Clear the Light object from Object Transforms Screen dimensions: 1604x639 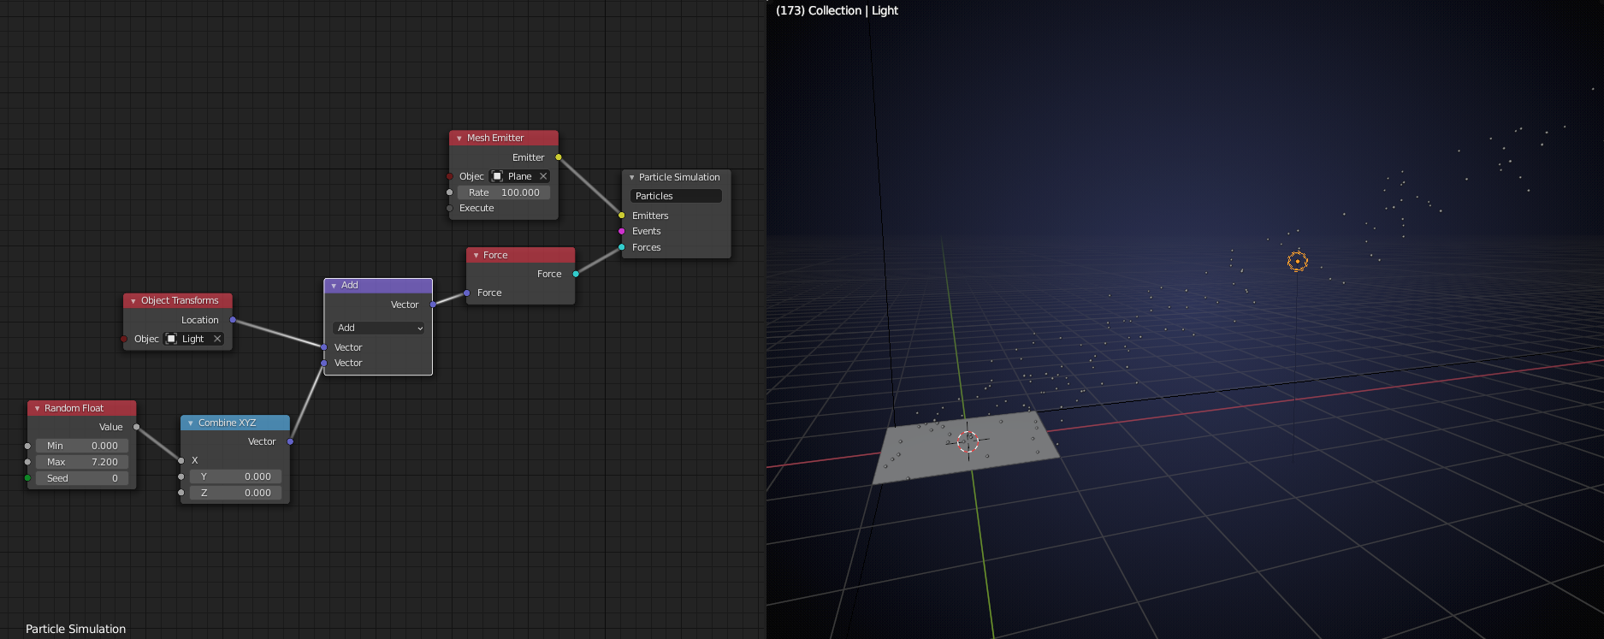(217, 339)
